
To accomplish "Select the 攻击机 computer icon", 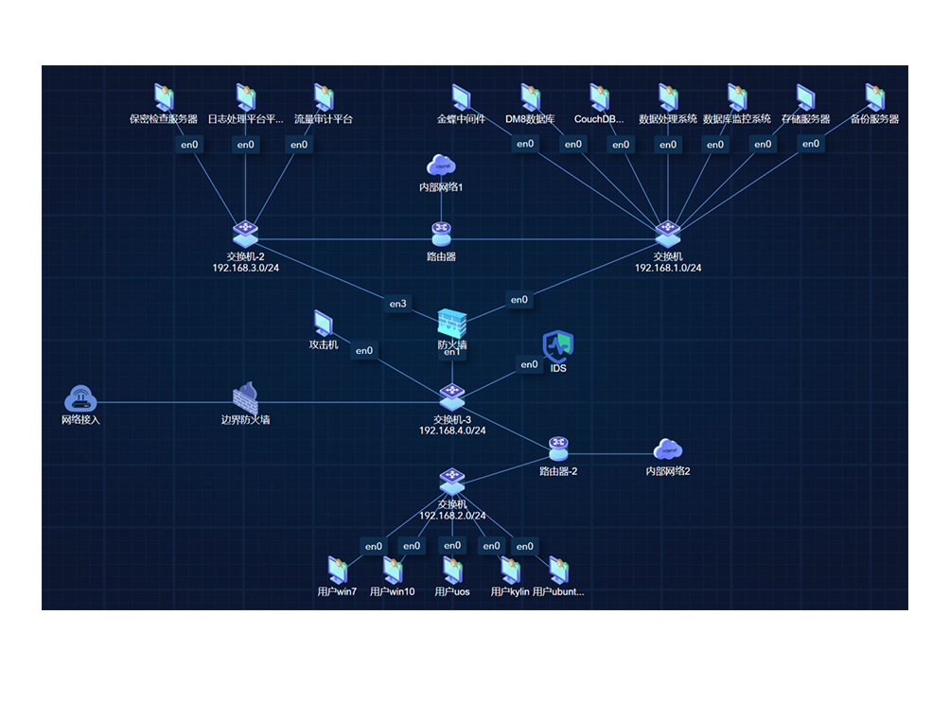I will coord(325,324).
